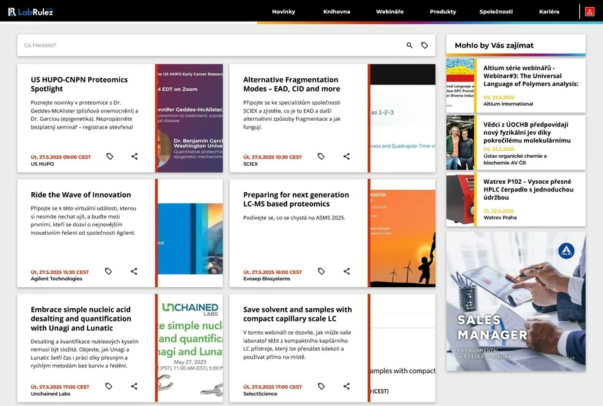Click the tag filter icon in search bar
This screenshot has width=603, height=406.
click(424, 45)
